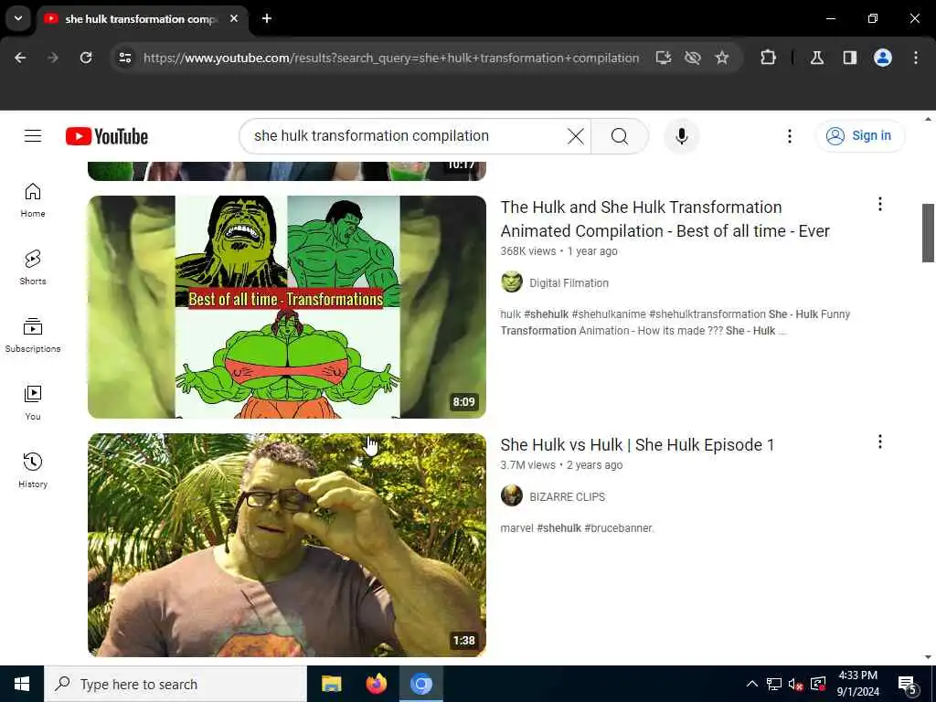The image size is (936, 702).
Task: Open the tab search dropdown arrow
Action: (18, 18)
